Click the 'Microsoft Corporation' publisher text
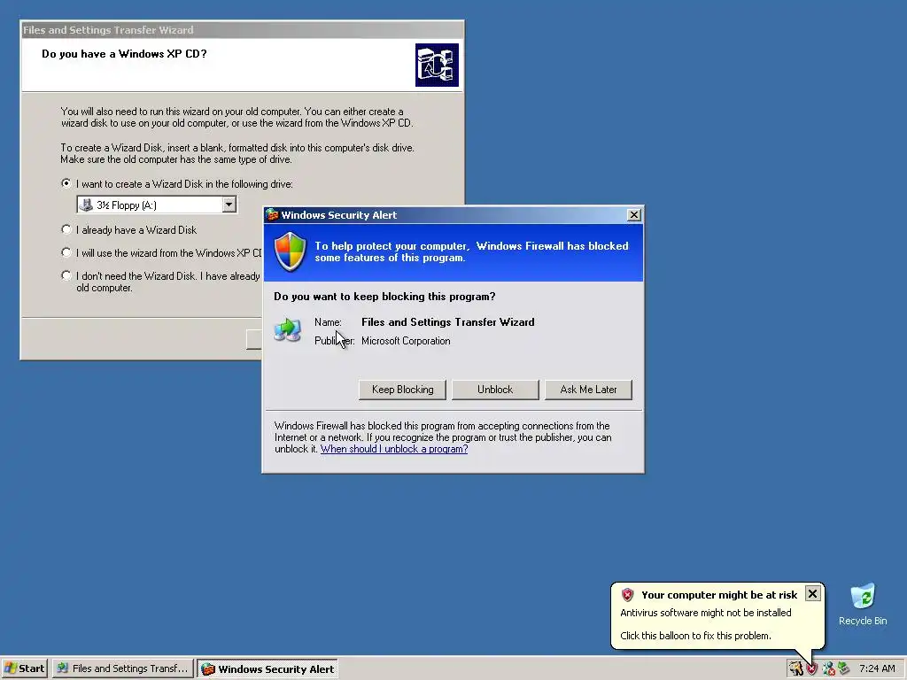907x680 pixels. (406, 341)
